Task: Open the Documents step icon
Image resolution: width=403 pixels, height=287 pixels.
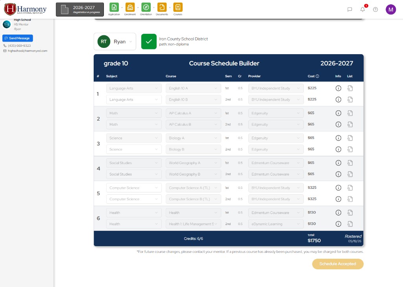Action: [162, 7]
